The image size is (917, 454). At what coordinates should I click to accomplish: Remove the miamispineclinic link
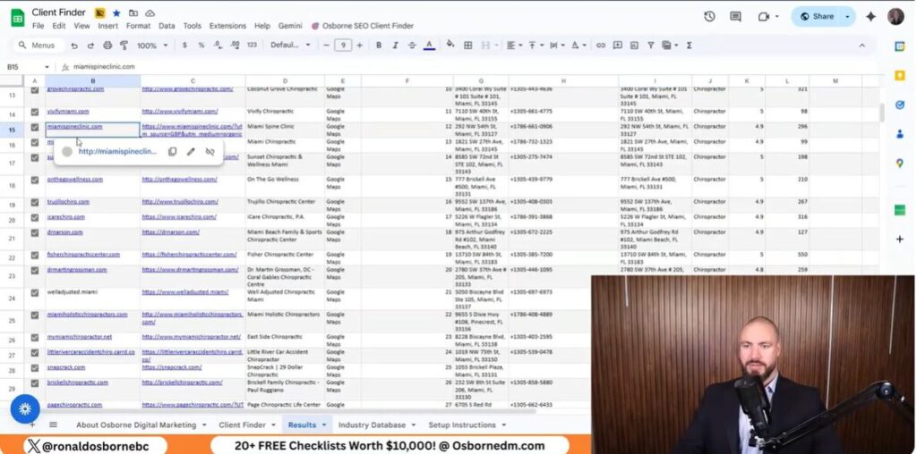point(210,152)
